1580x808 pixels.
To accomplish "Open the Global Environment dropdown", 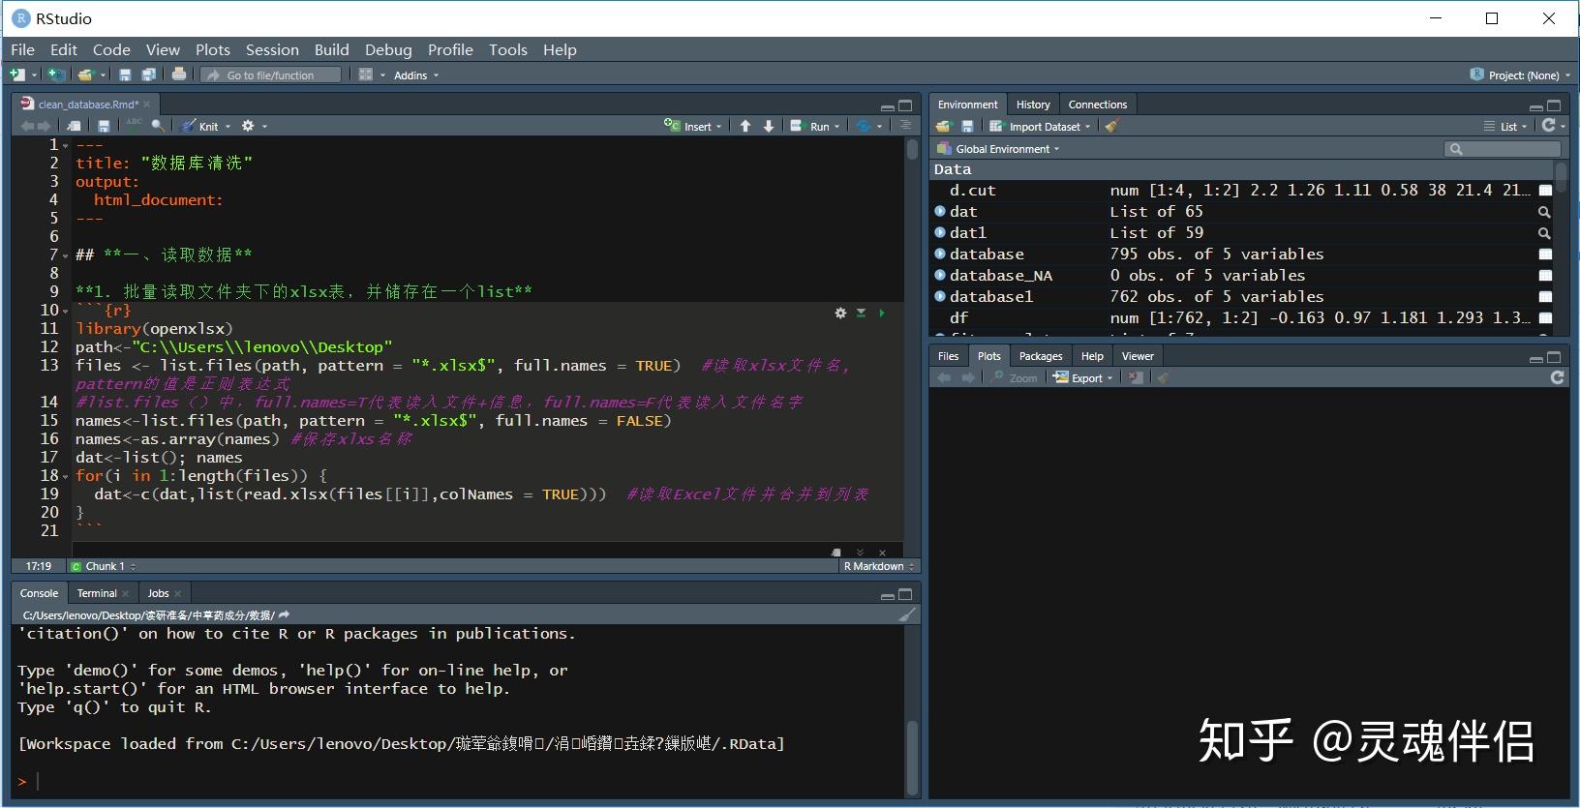I will 1005,149.
